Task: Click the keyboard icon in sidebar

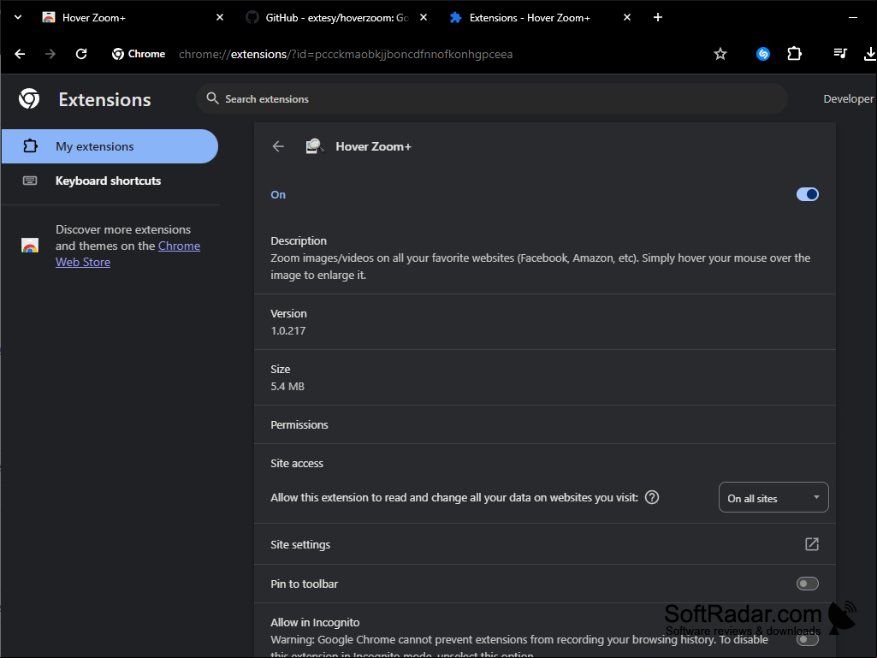Action: (x=30, y=181)
